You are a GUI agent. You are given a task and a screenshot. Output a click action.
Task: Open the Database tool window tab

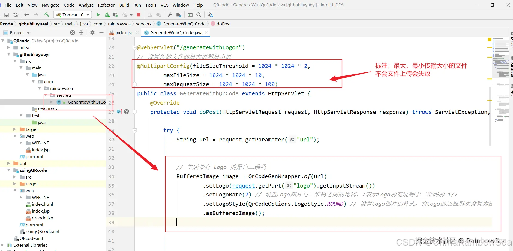point(512,67)
